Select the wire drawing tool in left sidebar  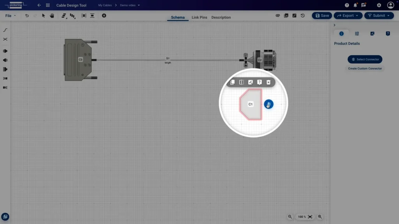(x=5, y=30)
